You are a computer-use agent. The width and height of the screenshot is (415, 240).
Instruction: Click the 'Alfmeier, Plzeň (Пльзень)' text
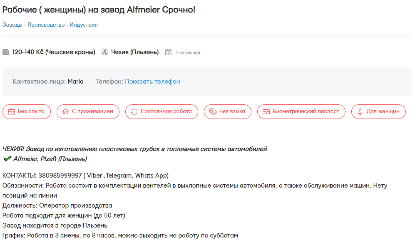[x=50, y=159]
